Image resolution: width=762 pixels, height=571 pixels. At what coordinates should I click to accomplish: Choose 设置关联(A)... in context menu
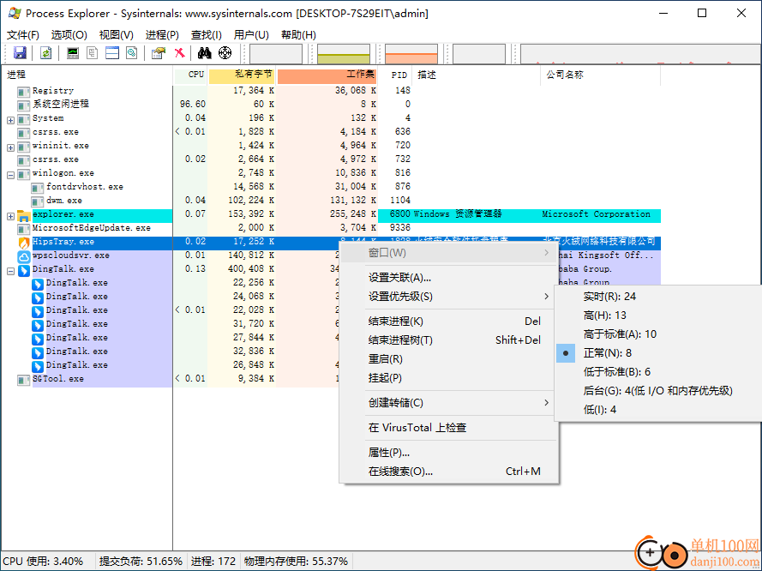coord(449,278)
